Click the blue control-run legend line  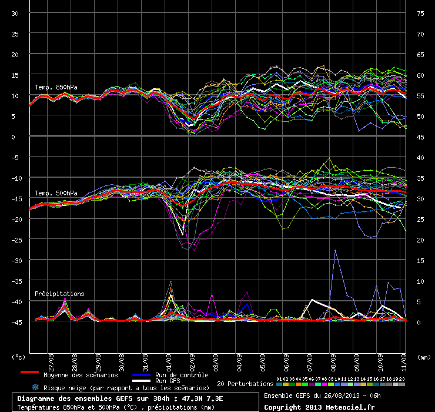tap(140, 374)
